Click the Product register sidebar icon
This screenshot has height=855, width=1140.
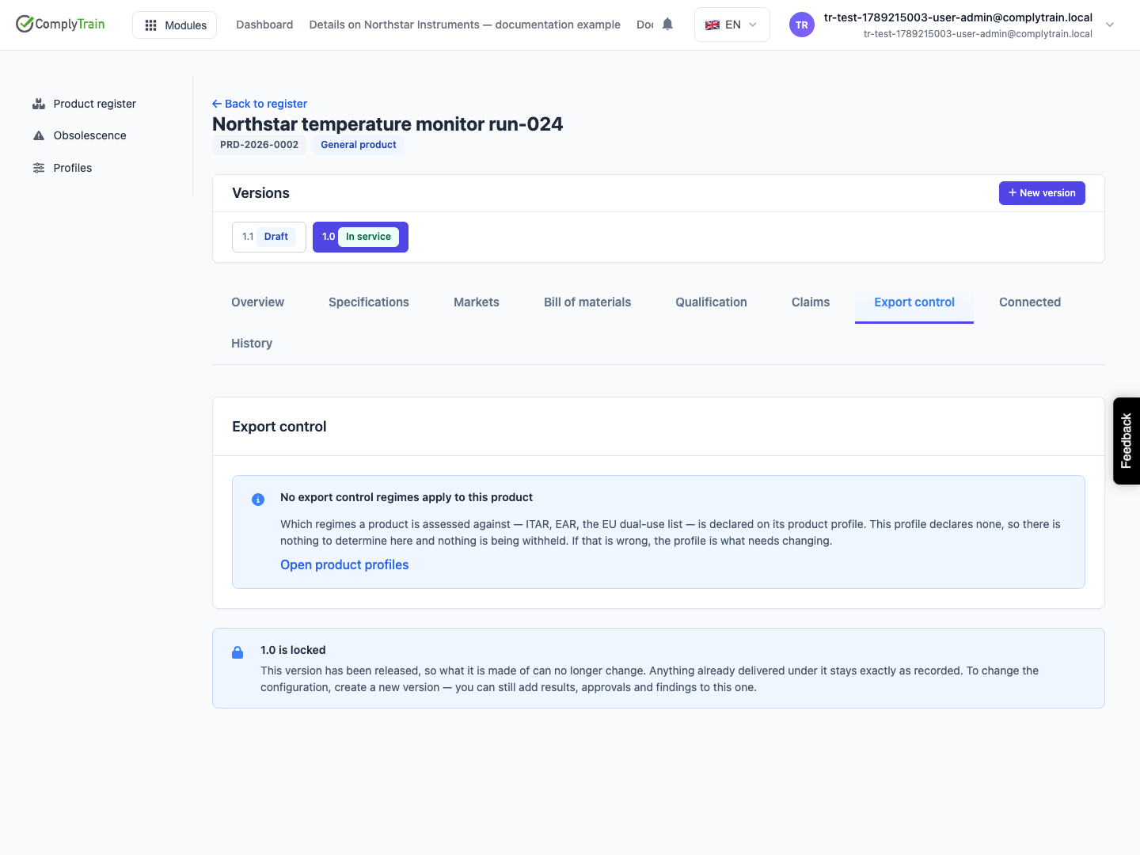(39, 104)
